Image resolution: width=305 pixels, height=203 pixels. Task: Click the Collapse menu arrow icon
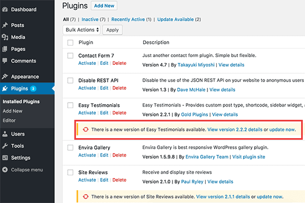pyautogui.click(x=5, y=170)
